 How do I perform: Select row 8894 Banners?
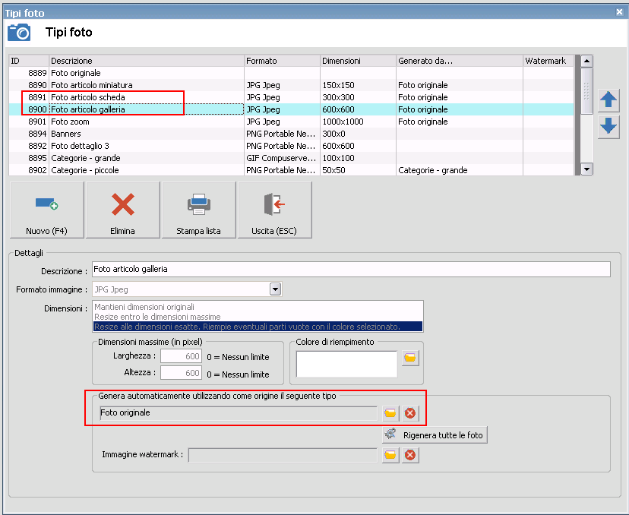(292, 134)
